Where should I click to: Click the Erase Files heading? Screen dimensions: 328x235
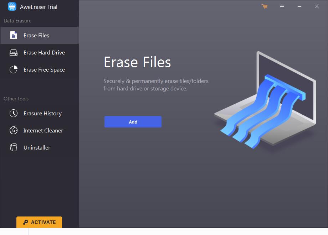tap(137, 62)
